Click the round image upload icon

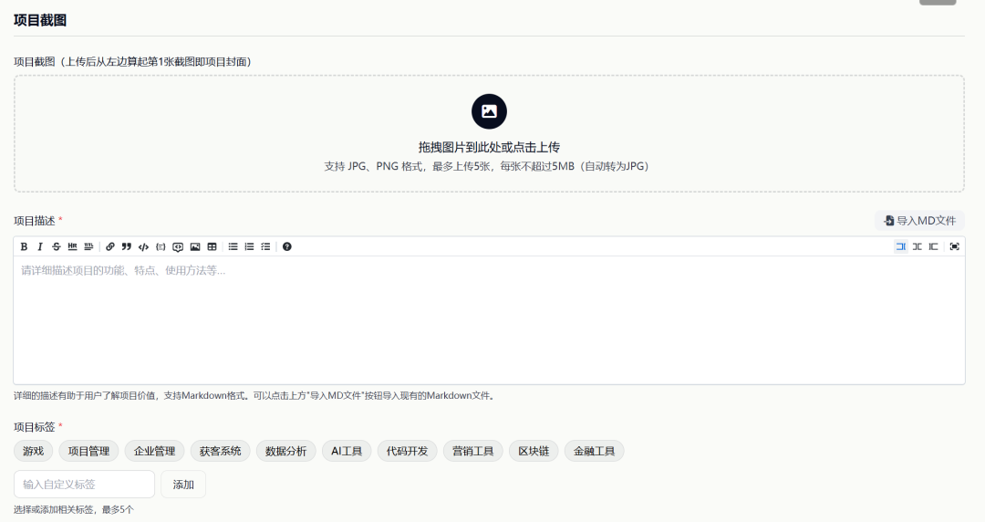(489, 111)
